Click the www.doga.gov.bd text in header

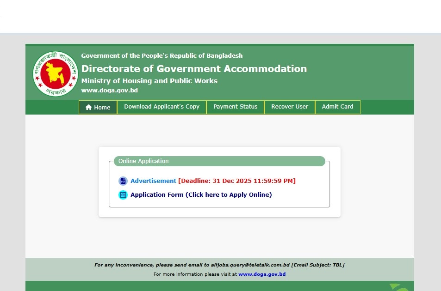pyautogui.click(x=109, y=91)
